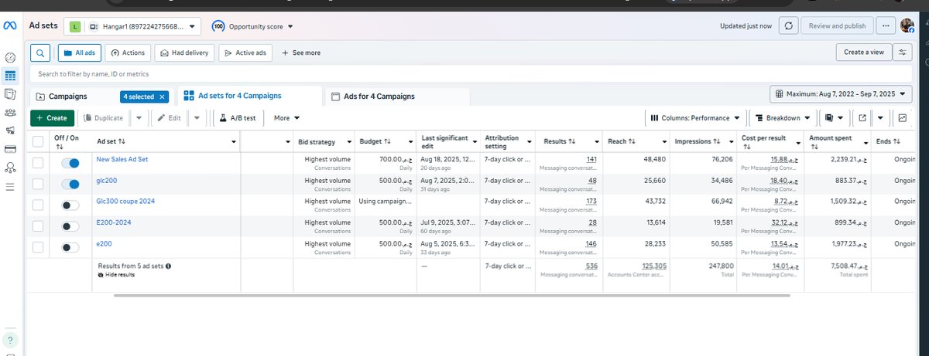Open view settings sliders icon

tap(903, 52)
